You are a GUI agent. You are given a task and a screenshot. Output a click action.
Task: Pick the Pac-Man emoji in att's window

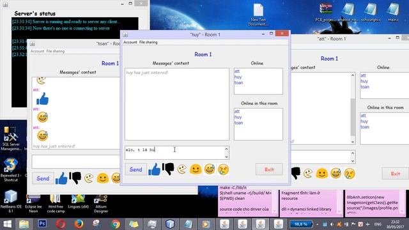tap(308, 173)
